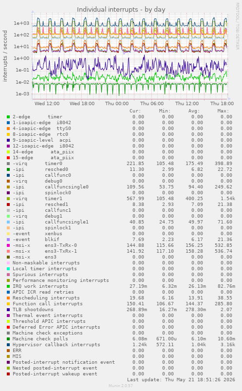Click the blkif purple legend swatch
This screenshot has height=391, width=242.
pyautogui.click(x=8, y=240)
